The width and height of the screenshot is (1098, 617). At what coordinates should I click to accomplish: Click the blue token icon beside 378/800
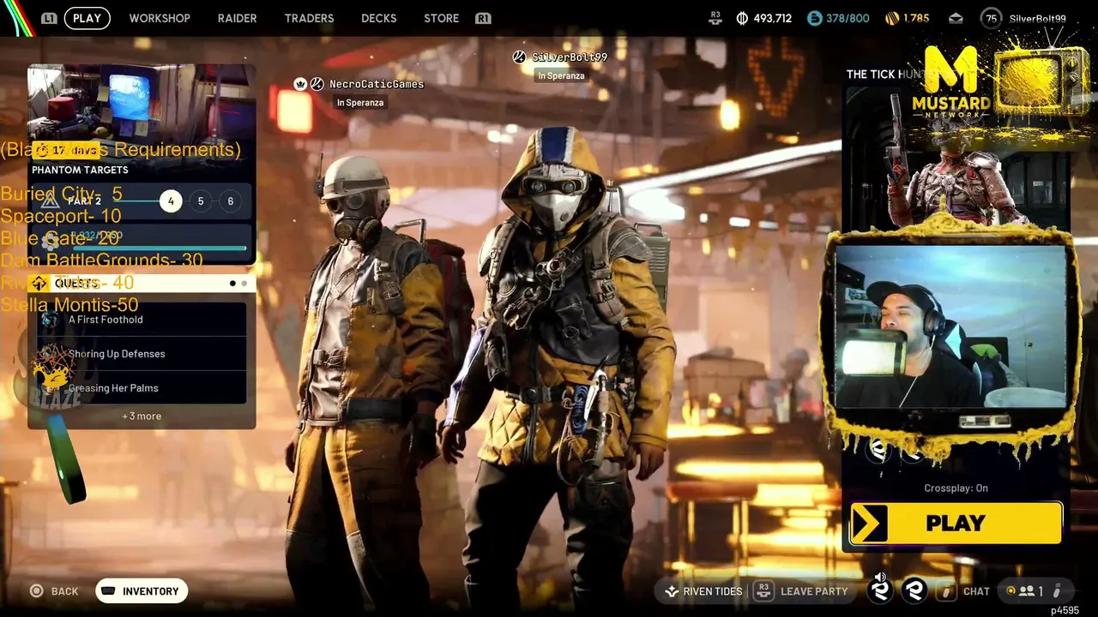pyautogui.click(x=814, y=18)
